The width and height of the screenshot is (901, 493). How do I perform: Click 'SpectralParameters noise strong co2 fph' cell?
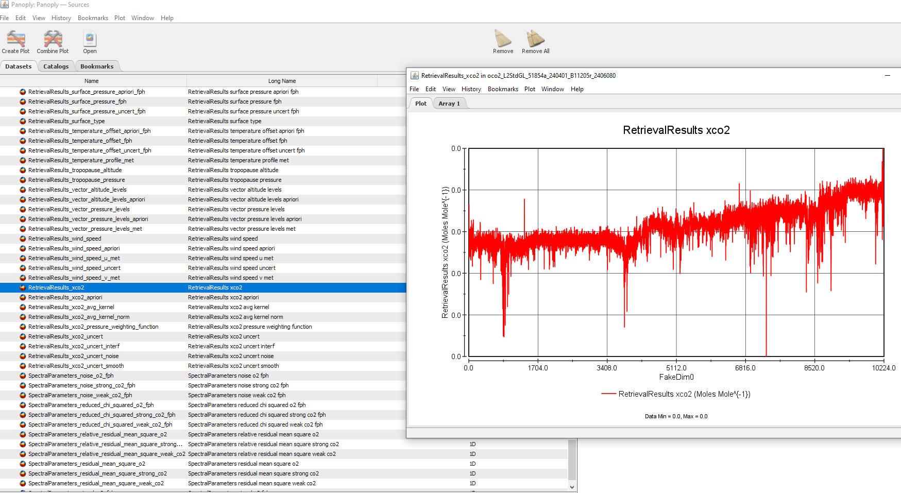click(x=238, y=385)
